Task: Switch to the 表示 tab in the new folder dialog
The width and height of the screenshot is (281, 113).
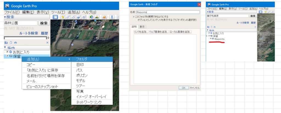Action: click(x=142, y=27)
